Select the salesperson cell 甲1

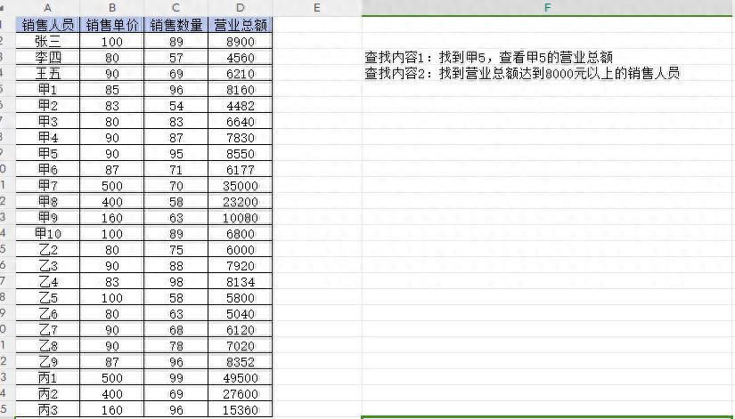tap(48, 89)
